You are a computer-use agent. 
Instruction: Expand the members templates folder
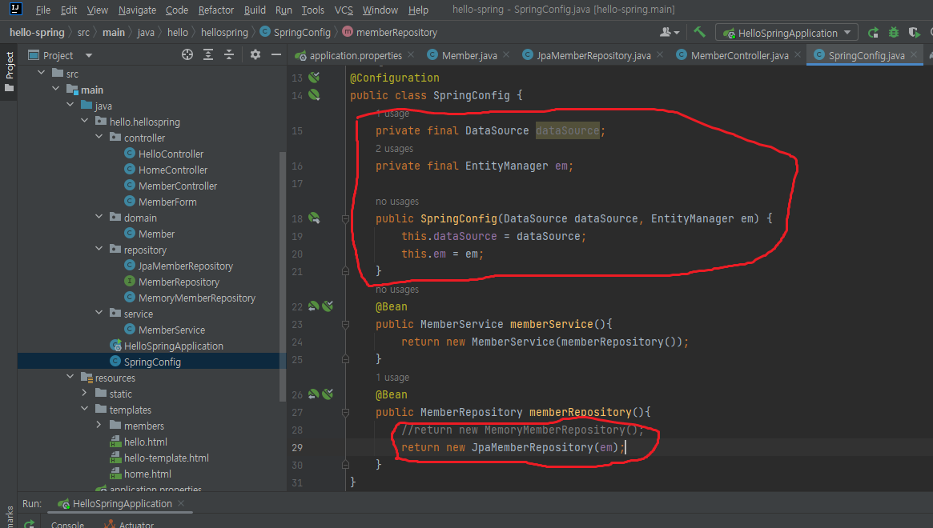(99, 425)
